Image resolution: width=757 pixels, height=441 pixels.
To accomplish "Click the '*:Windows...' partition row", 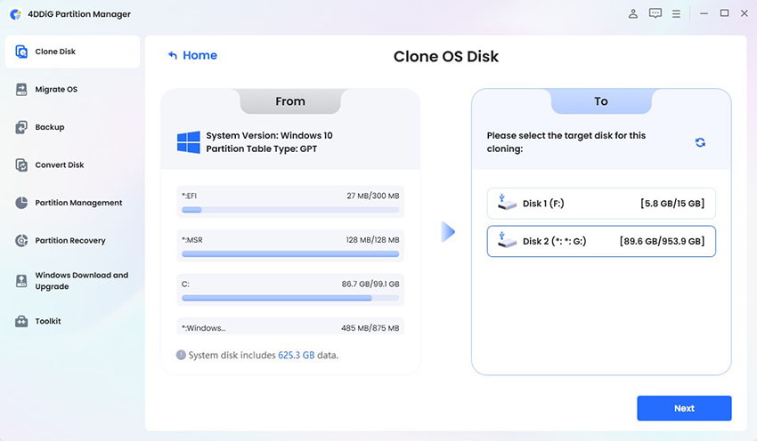I will 290,326.
